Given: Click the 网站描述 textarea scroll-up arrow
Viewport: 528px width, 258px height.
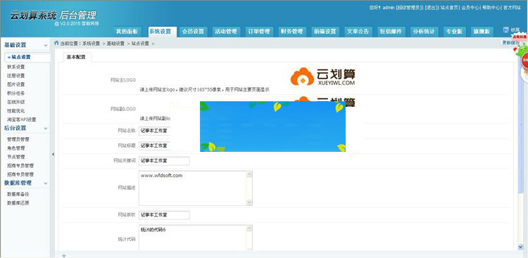Looking at the screenshot, I should click(249, 174).
